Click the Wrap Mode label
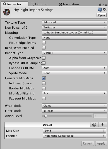 click(x=13, y=106)
